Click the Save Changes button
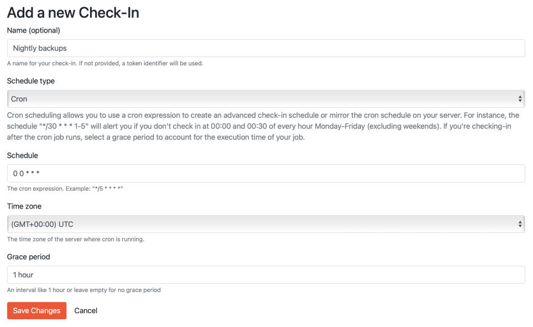Screen dimensions: 533x327 pos(36,310)
